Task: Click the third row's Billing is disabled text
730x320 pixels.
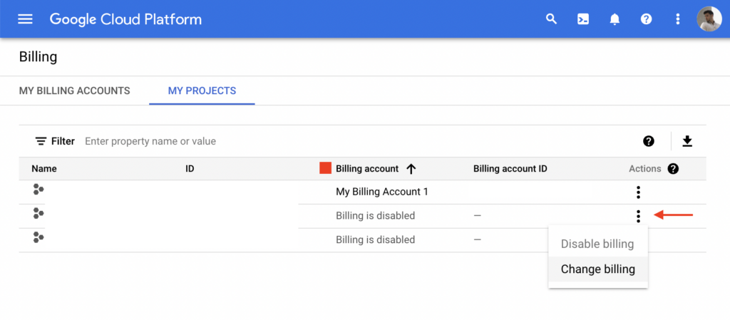Action: pos(375,240)
